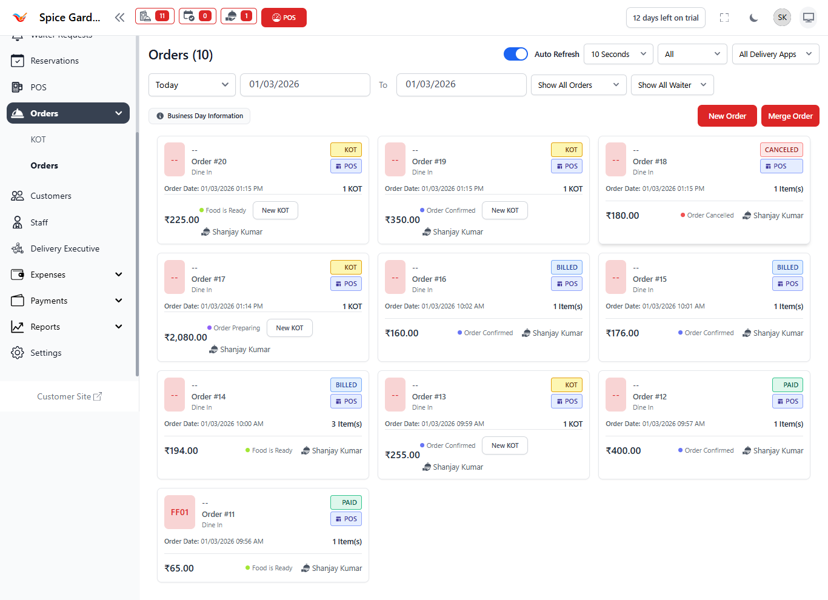Image resolution: width=828 pixels, height=600 pixels.
Task: Select the Customers section in sidebar
Action: pyautogui.click(x=52, y=195)
